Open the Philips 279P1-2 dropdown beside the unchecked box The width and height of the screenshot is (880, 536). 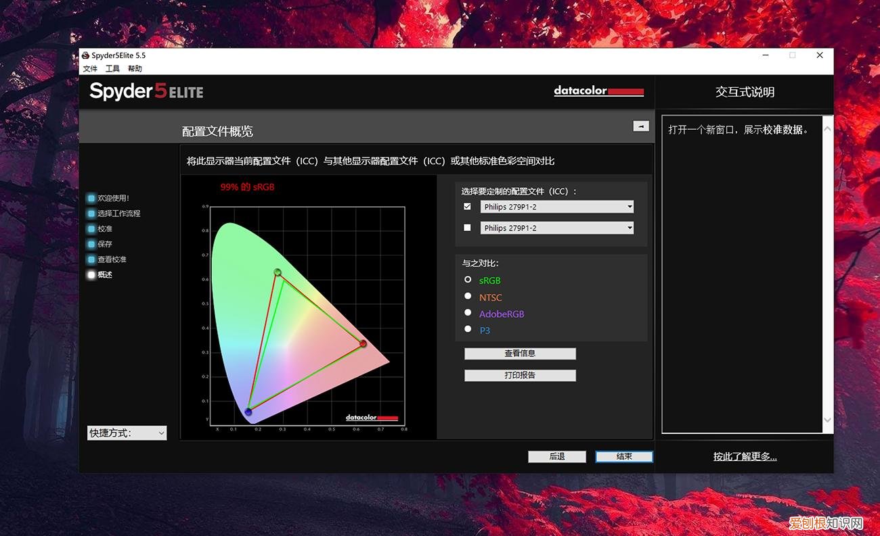pyautogui.click(x=557, y=228)
